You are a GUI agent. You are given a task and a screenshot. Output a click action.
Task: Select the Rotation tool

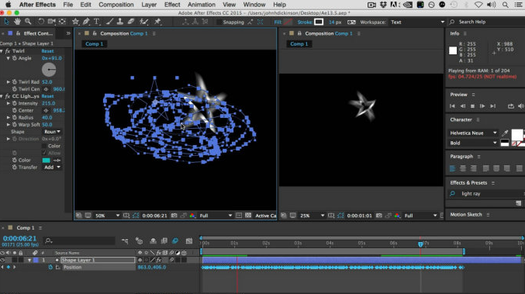(x=41, y=22)
